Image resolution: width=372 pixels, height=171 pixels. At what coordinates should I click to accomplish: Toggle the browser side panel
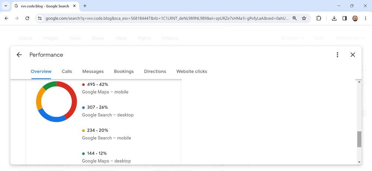[x=344, y=18]
